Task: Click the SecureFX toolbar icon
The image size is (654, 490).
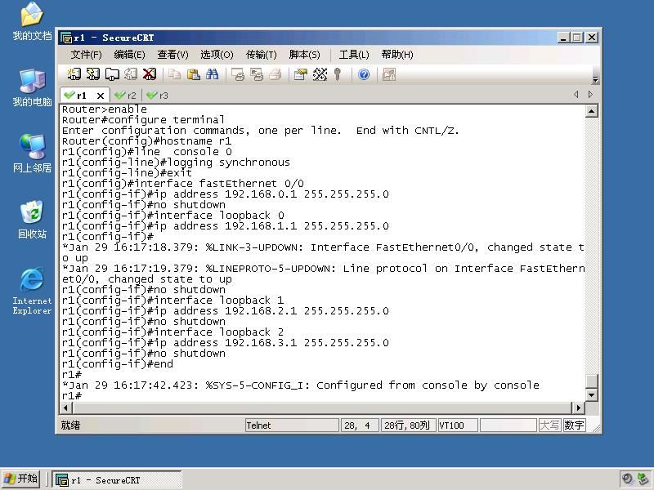Action: [389, 74]
